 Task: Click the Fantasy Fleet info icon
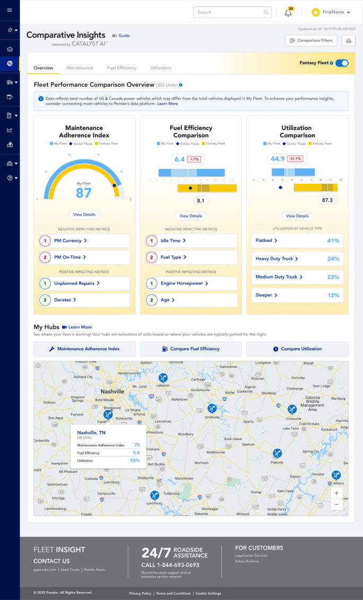(332, 63)
